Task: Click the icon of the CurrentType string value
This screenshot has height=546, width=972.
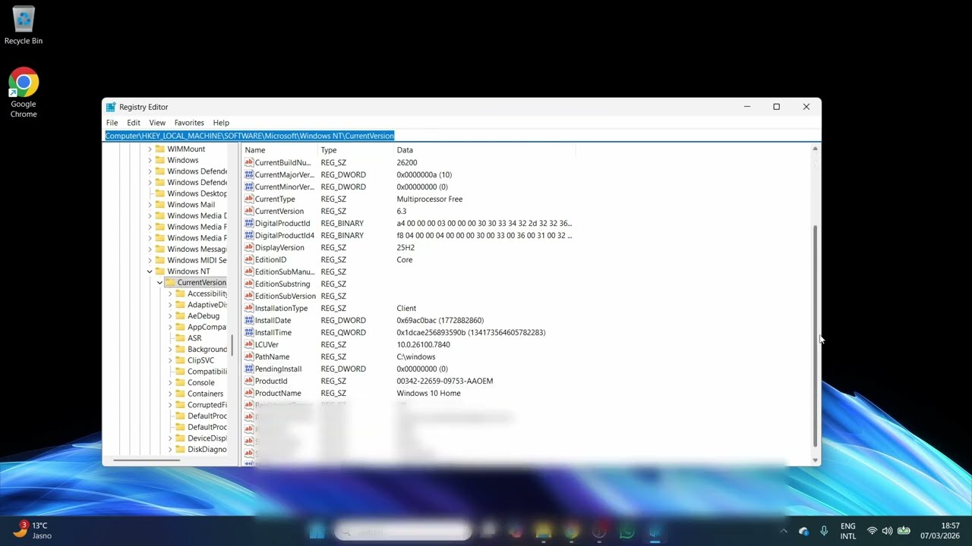Action: coord(248,199)
